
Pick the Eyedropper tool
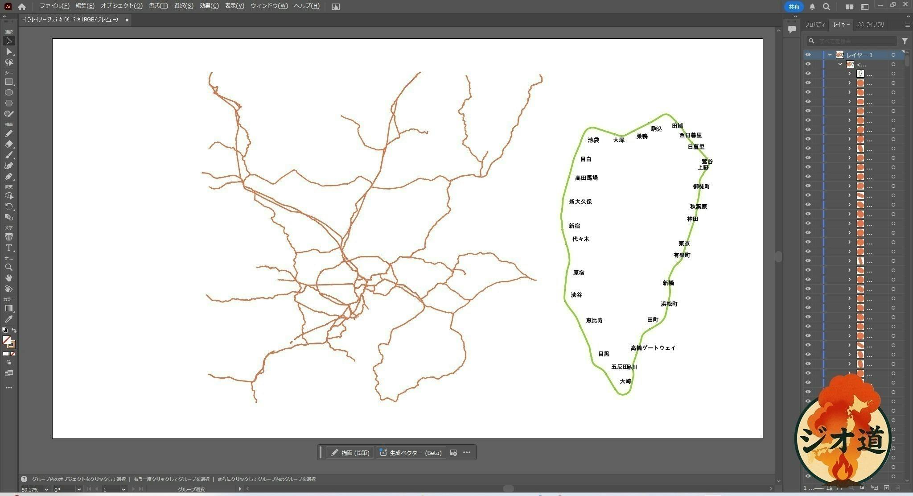9,319
